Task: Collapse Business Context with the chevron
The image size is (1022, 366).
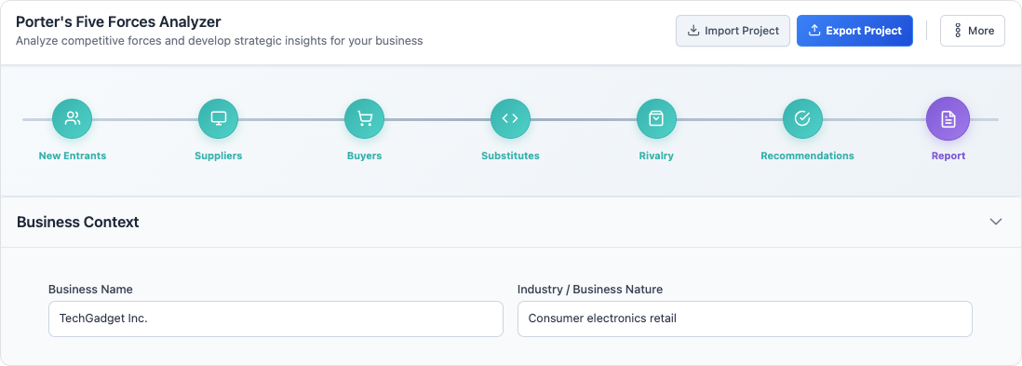Action: tap(996, 222)
